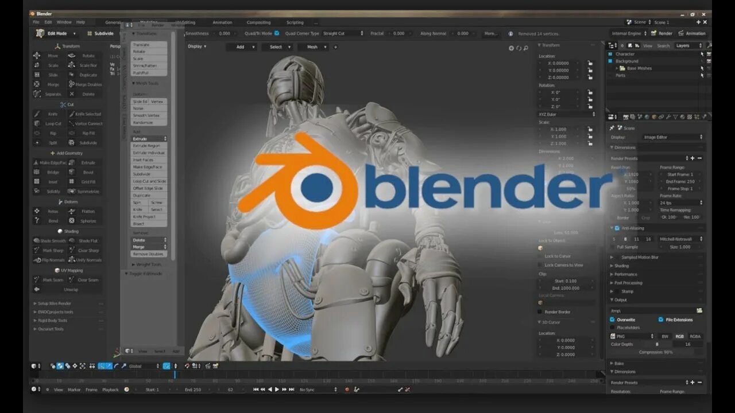Click the Shrink/Fatten button
The height and width of the screenshot is (413, 735).
click(x=149, y=65)
